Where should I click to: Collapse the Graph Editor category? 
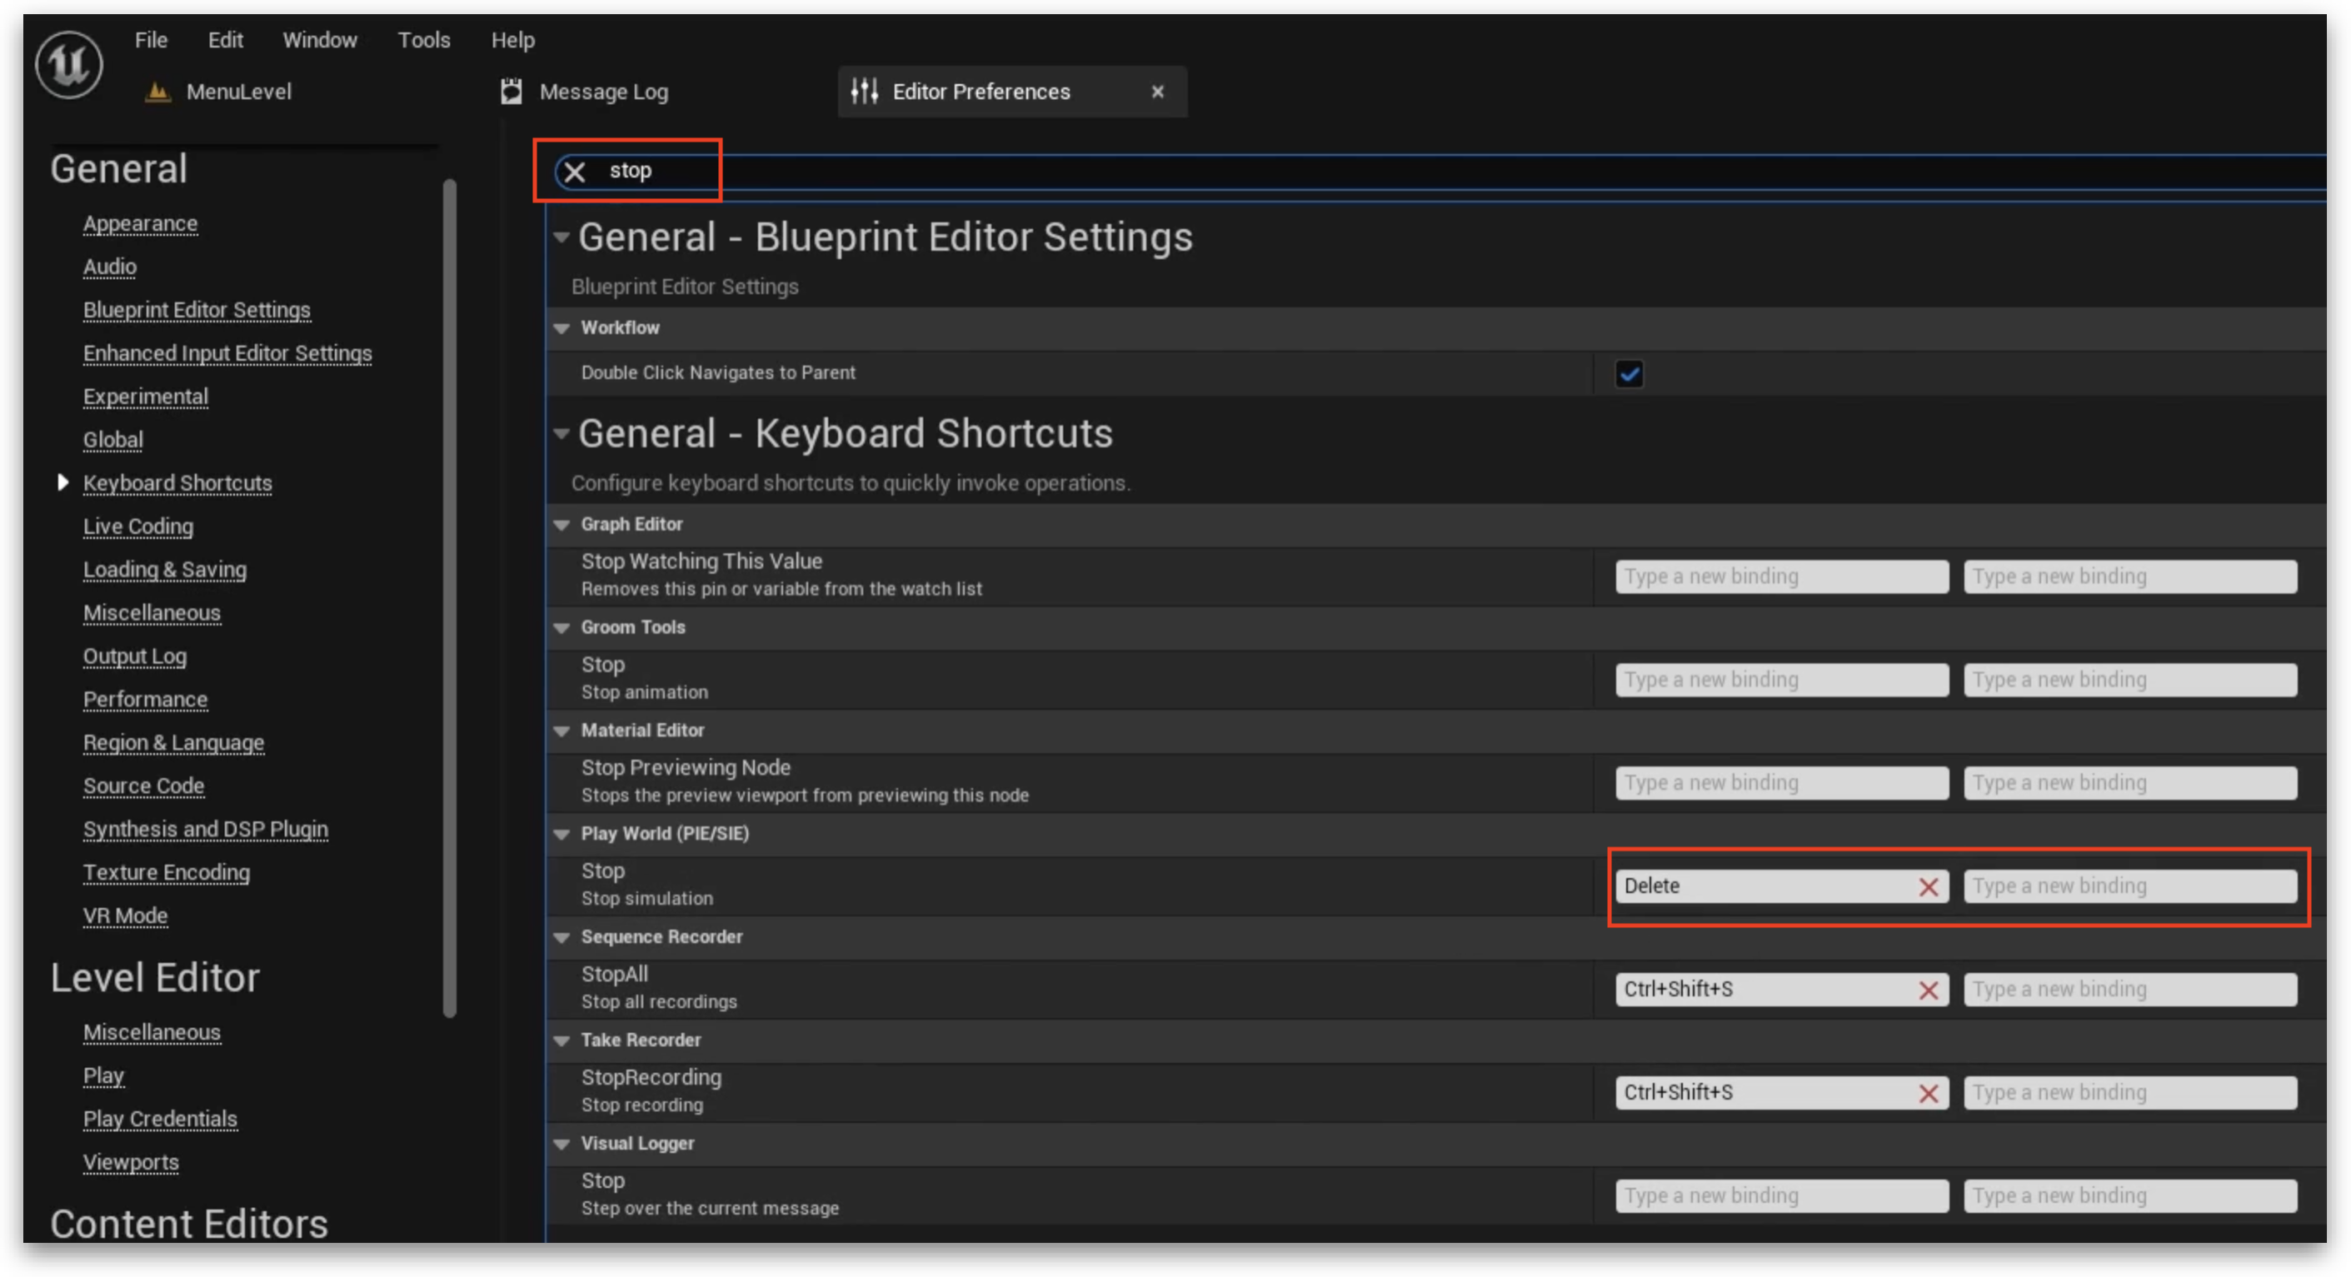coord(562,524)
